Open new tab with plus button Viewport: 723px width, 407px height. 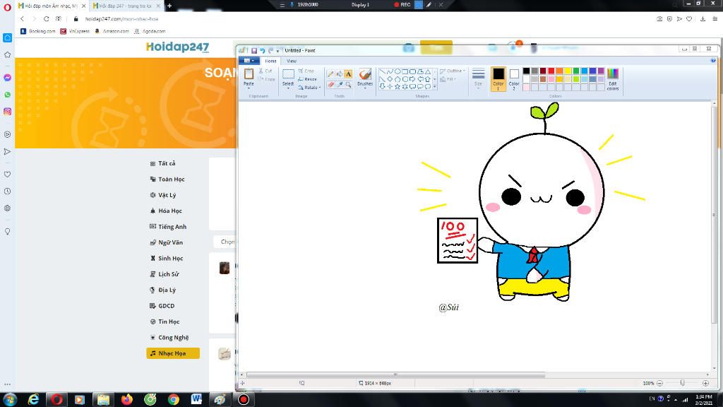tap(169, 6)
